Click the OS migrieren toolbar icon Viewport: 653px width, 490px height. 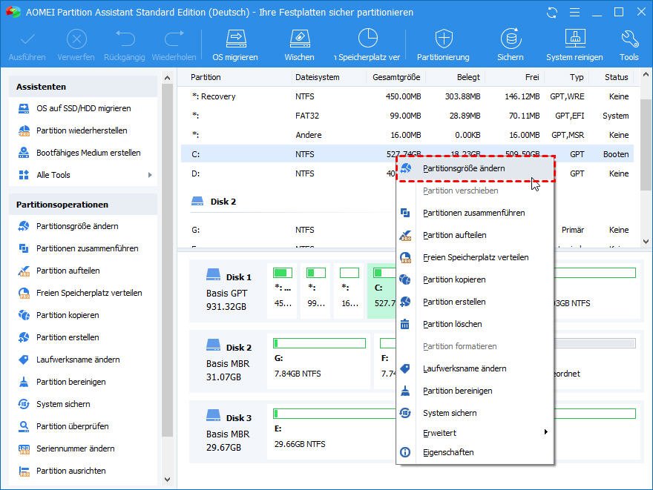(236, 39)
